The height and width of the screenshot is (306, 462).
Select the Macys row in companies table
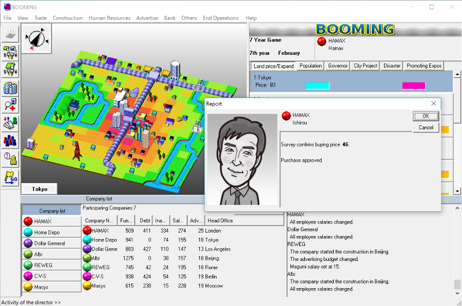click(x=182, y=286)
